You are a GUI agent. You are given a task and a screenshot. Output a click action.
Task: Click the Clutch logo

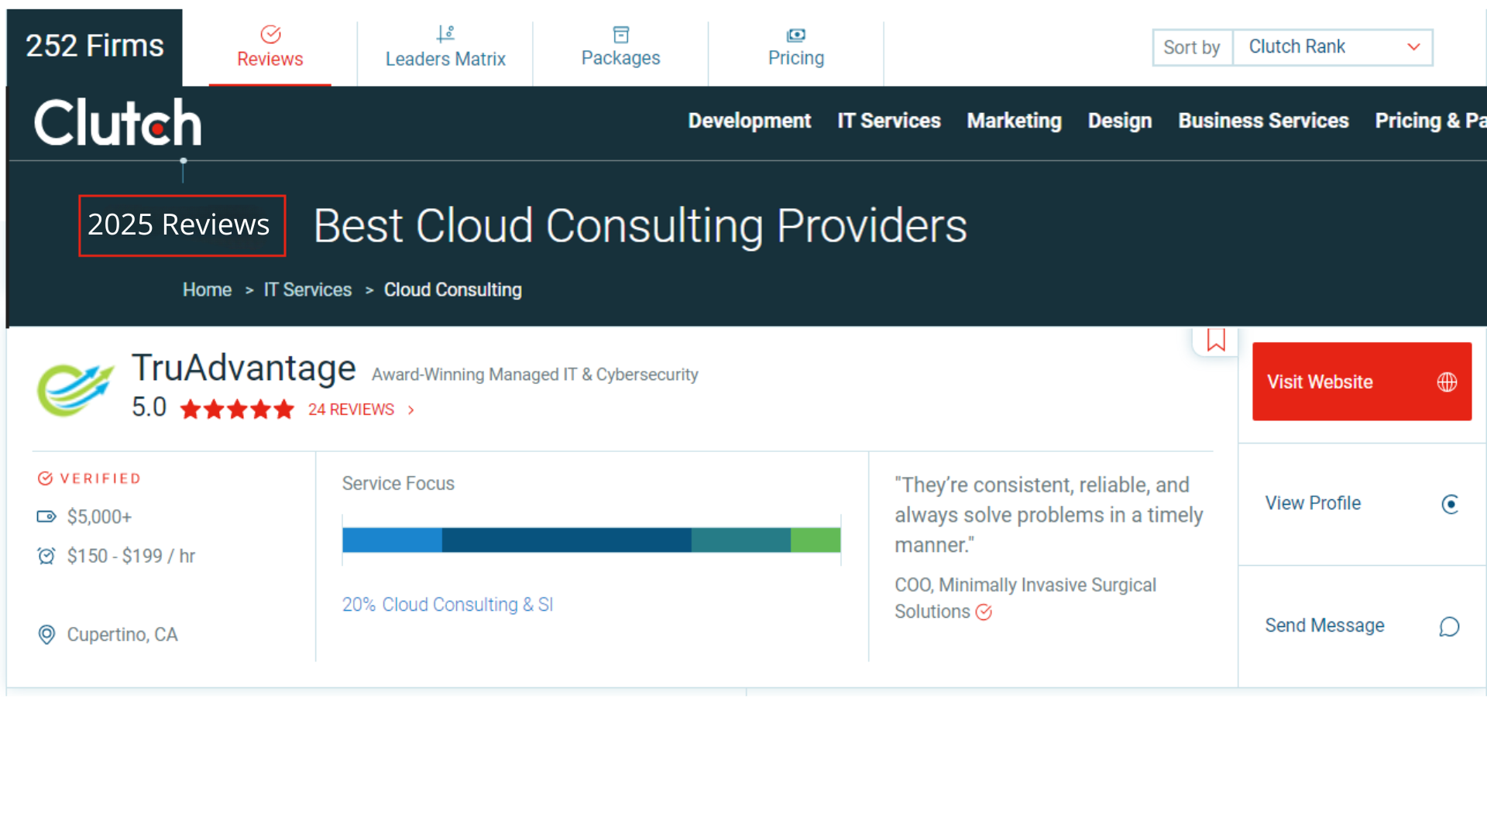[118, 122]
